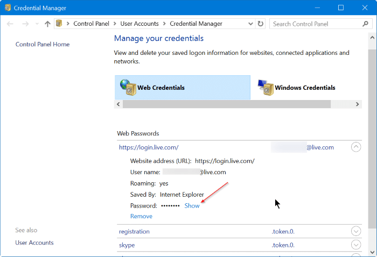Close the Credential Manager window
The width and height of the screenshot is (377, 257).
pyautogui.click(x=365, y=8)
